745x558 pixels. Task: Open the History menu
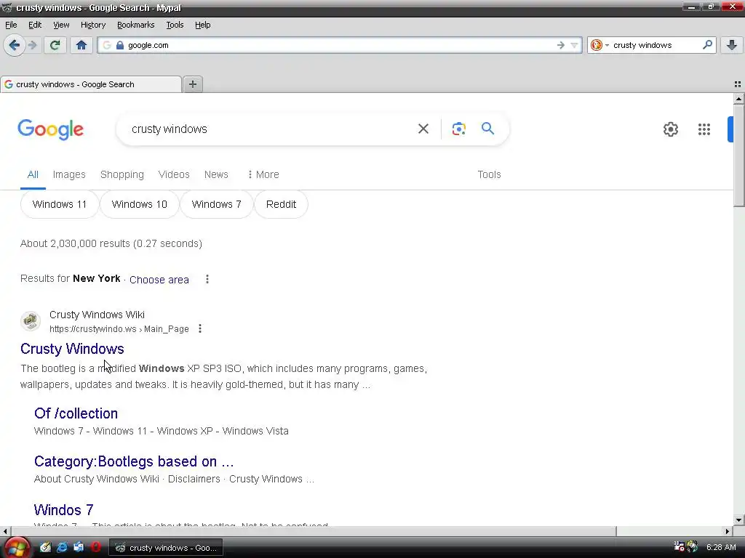(x=93, y=25)
